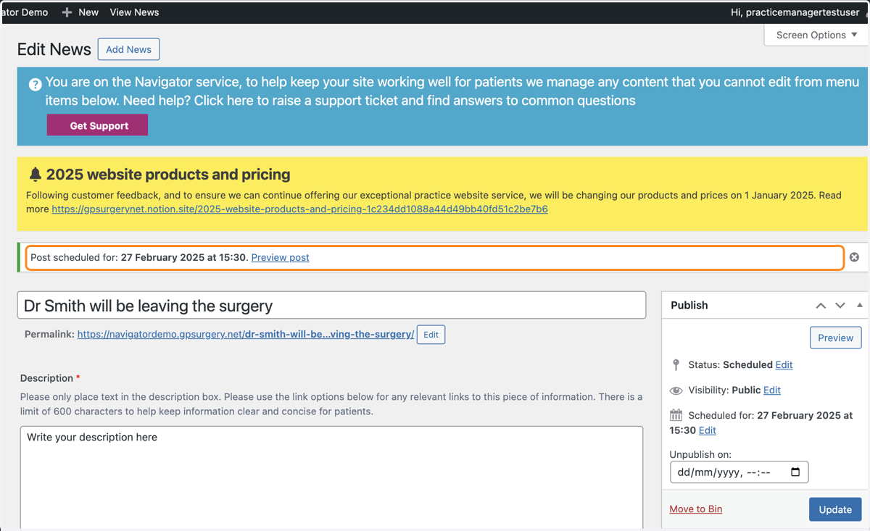
Task: Click the Publish panel title
Action: click(689, 305)
